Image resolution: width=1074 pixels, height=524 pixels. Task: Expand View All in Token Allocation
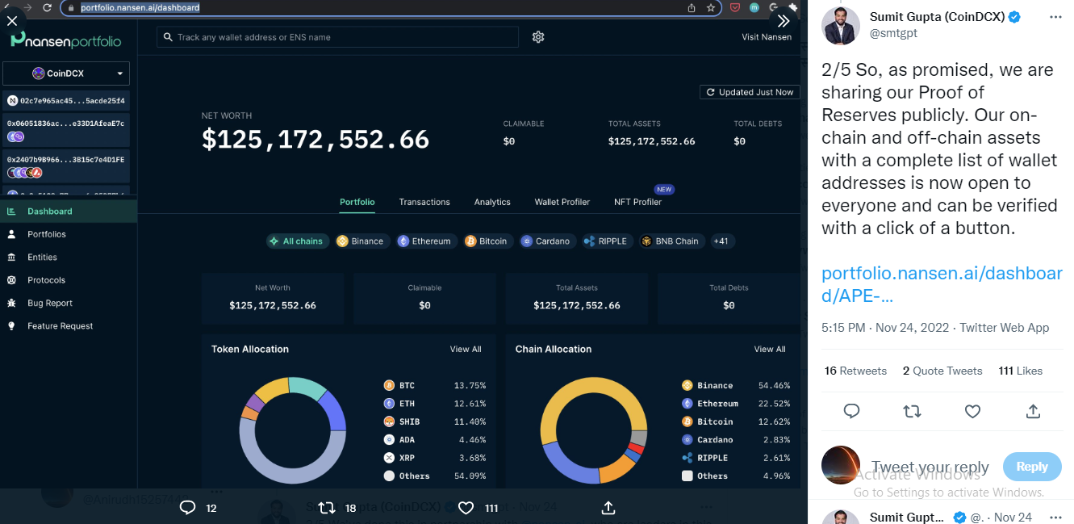pos(466,350)
